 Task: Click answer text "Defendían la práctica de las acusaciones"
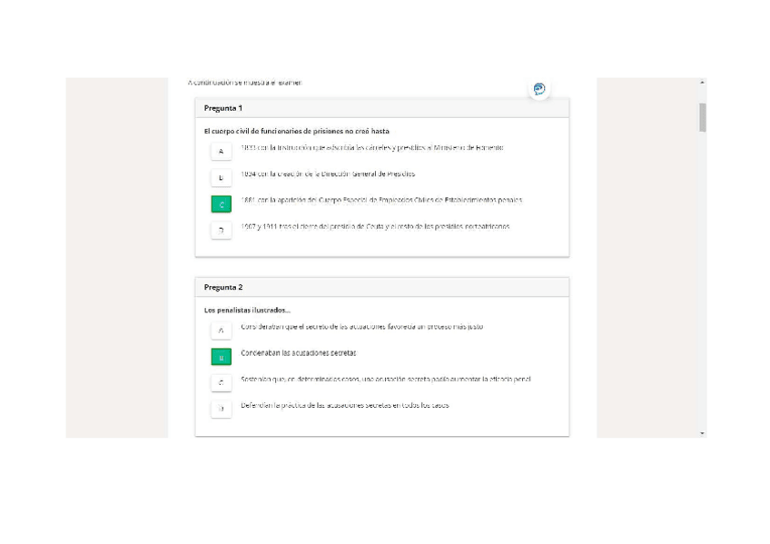point(345,405)
